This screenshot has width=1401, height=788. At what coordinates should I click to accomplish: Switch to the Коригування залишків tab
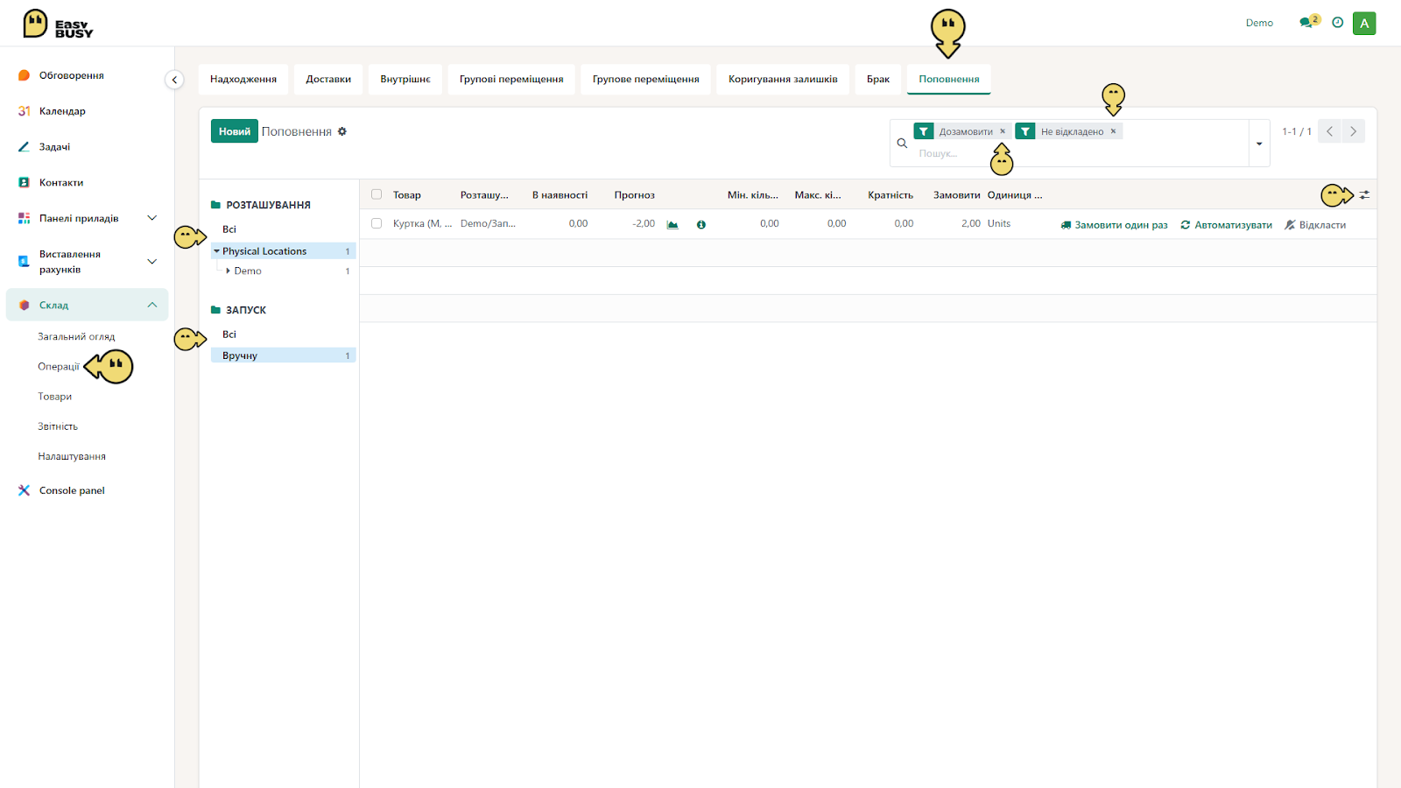pyautogui.click(x=783, y=79)
